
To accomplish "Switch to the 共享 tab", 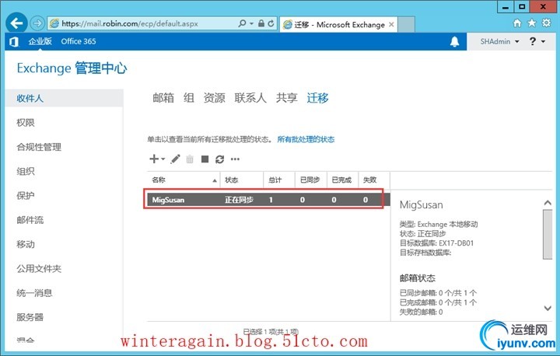I will [x=287, y=97].
